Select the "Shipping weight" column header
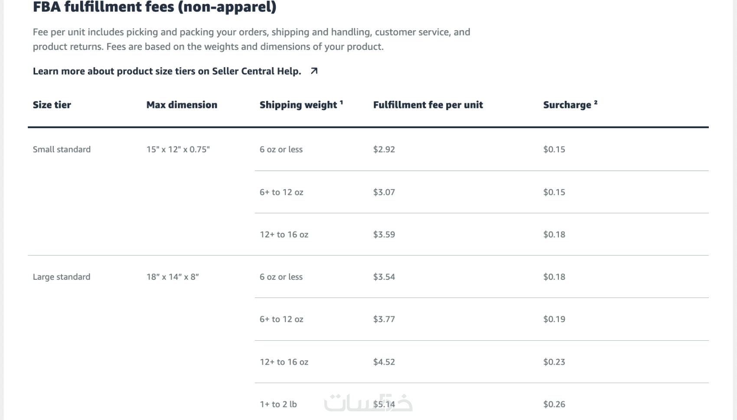This screenshot has height=420, width=737. [x=298, y=105]
